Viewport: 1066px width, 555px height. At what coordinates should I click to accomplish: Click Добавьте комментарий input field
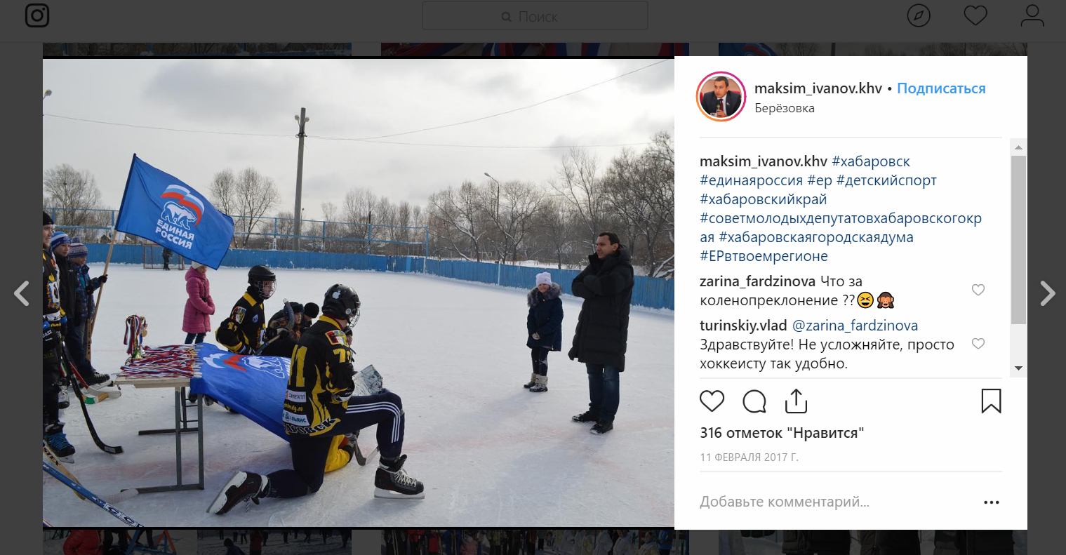click(835, 502)
